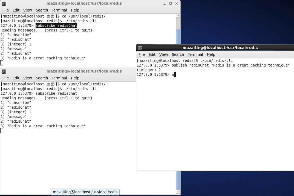The height and width of the screenshot is (196, 294).
Task: Click scrollbar down arrow at bottom of left terminal
Action: click(178, 192)
